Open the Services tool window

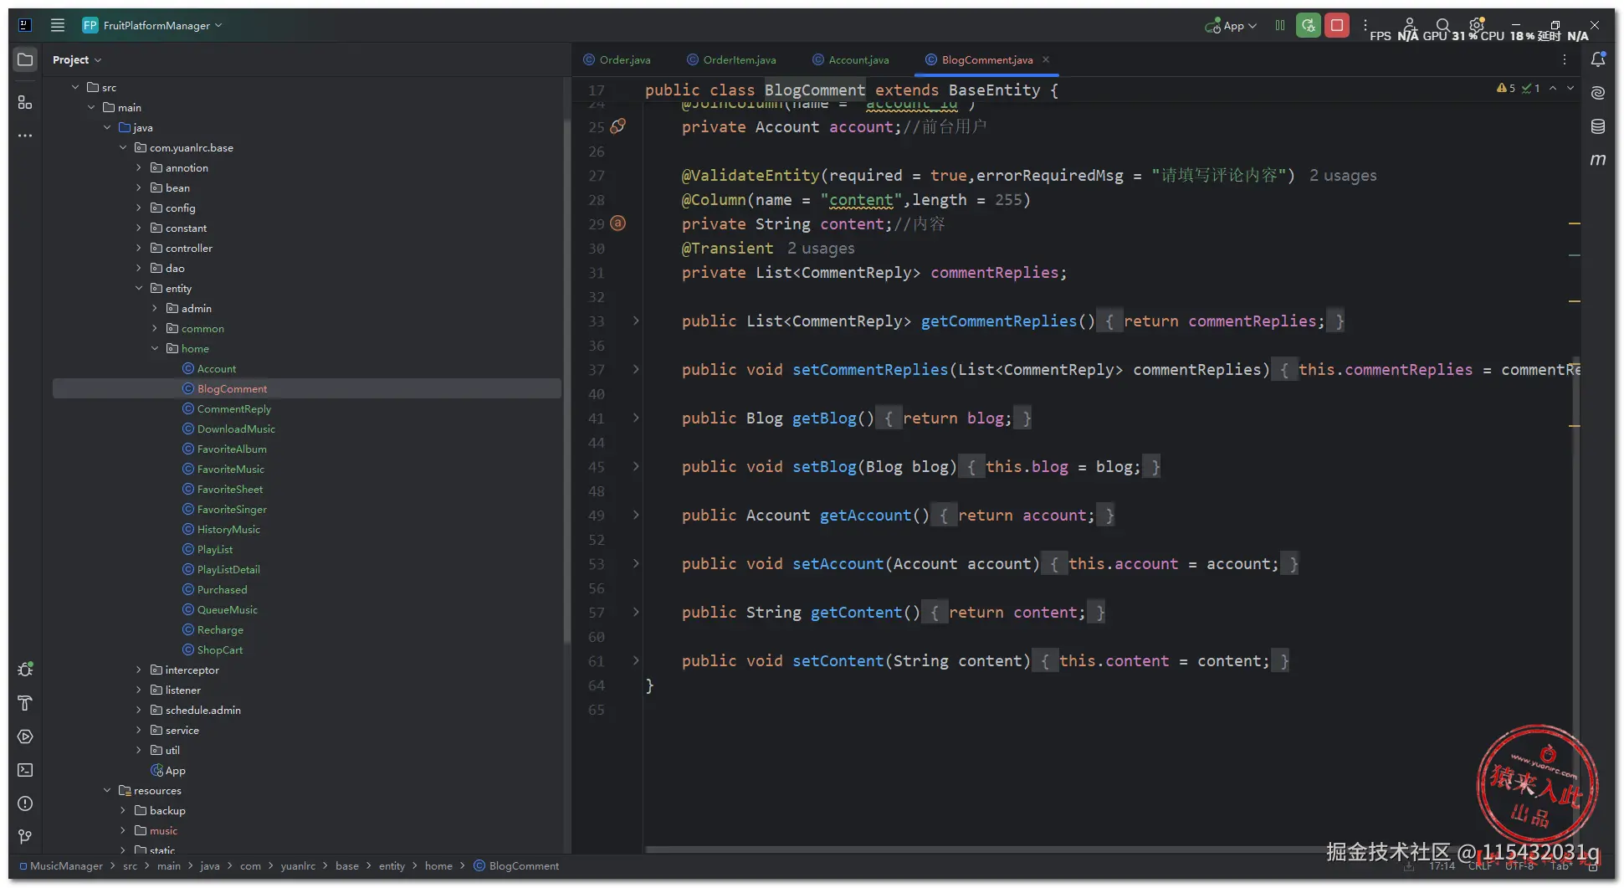coord(25,737)
